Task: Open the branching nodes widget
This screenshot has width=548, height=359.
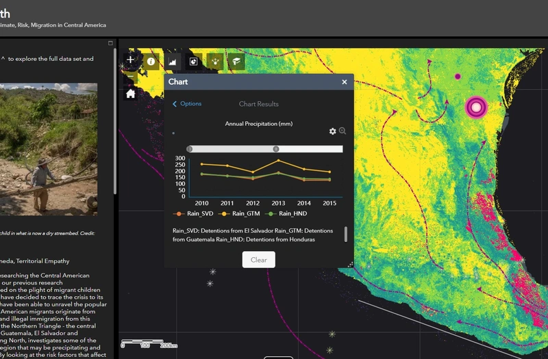Action: point(215,62)
